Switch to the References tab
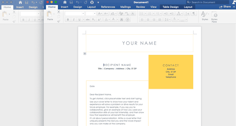 108,7
